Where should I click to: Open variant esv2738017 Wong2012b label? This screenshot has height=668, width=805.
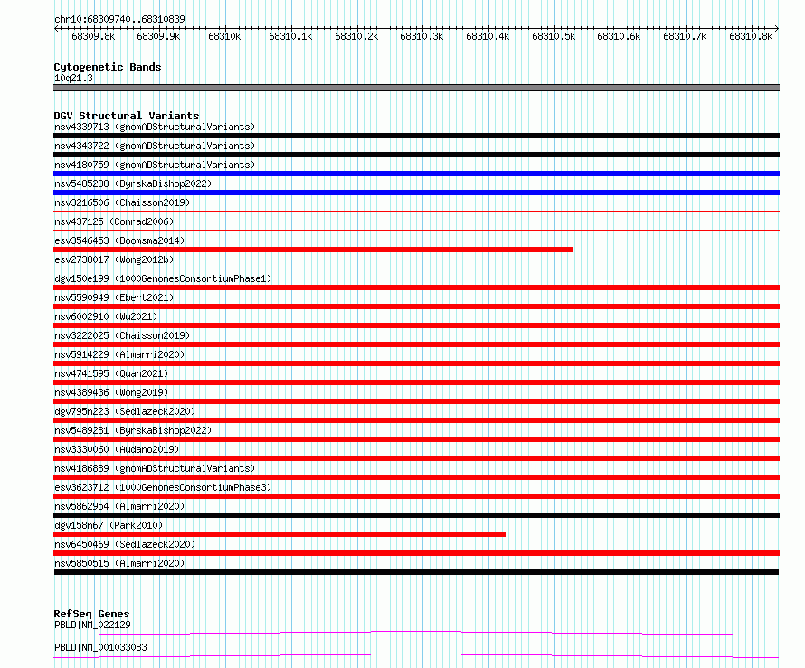[x=114, y=259]
